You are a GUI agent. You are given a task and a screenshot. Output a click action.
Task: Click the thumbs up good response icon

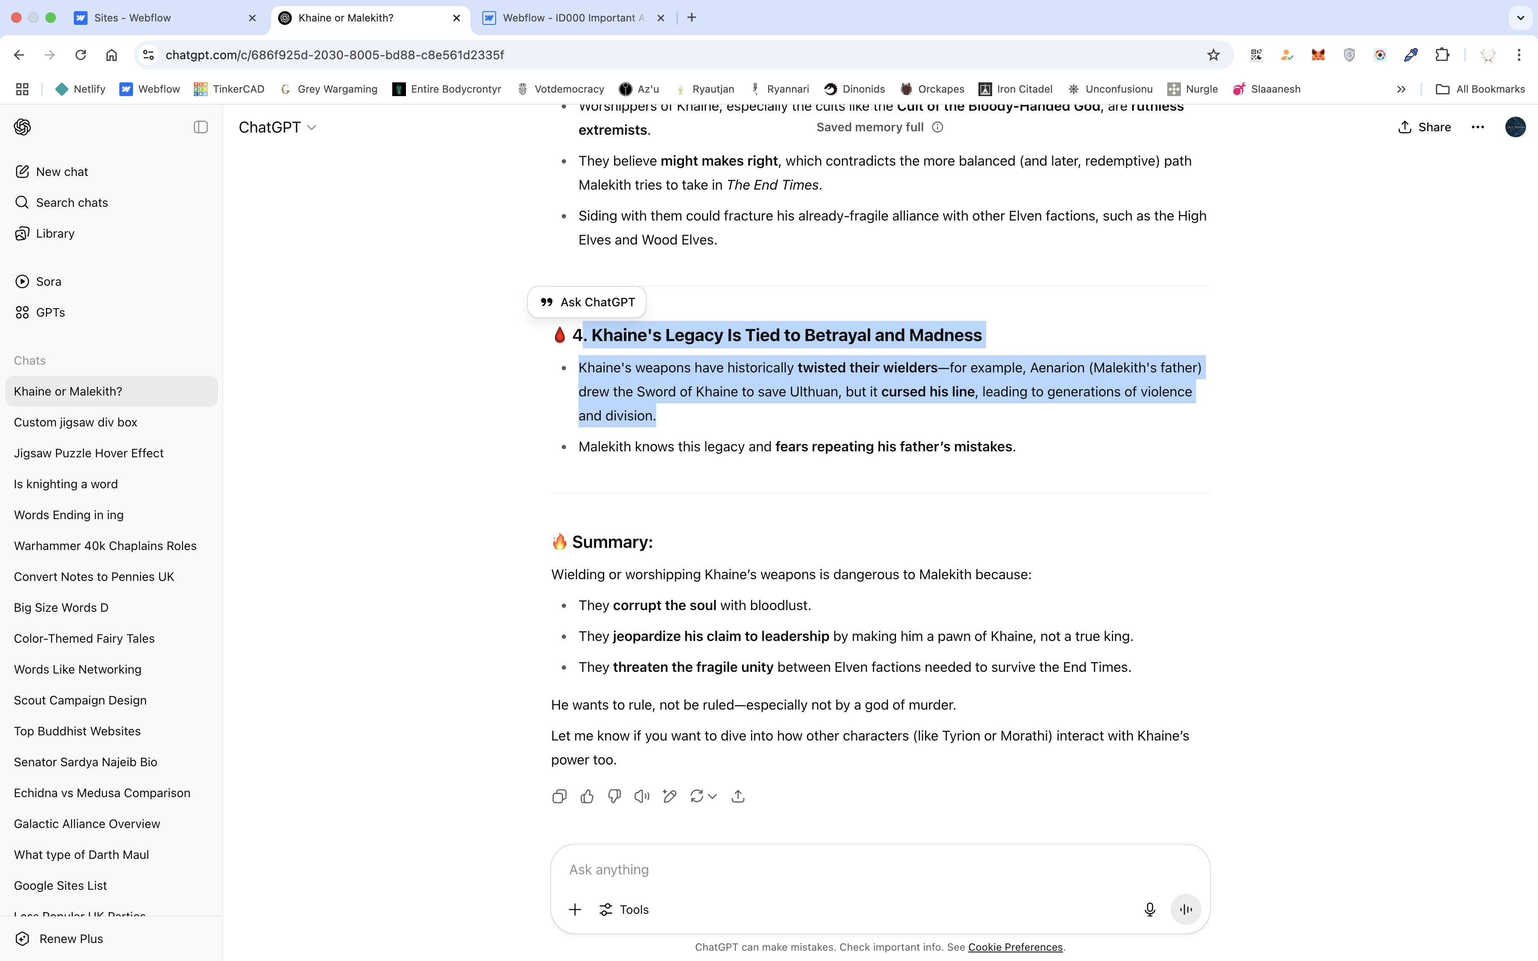587,796
